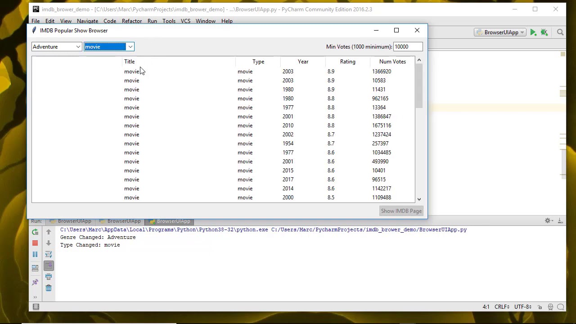Open the Tools menu
Screen dimensions: 576x324
[x=169, y=21]
